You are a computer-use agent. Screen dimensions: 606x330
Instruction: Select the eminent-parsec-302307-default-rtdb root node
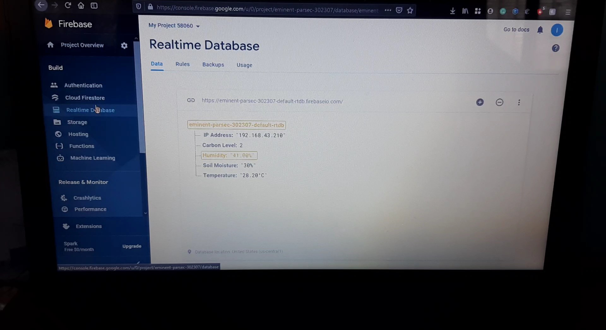(x=236, y=125)
